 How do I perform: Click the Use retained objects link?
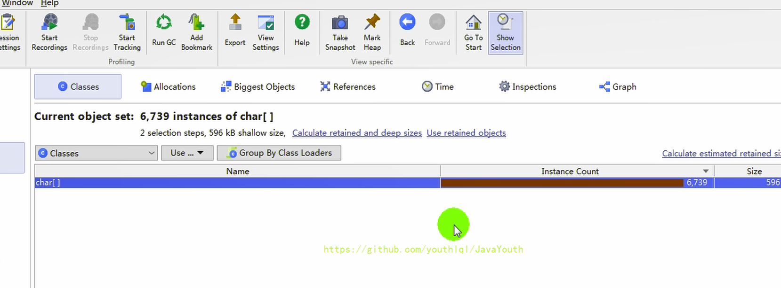pyautogui.click(x=466, y=133)
